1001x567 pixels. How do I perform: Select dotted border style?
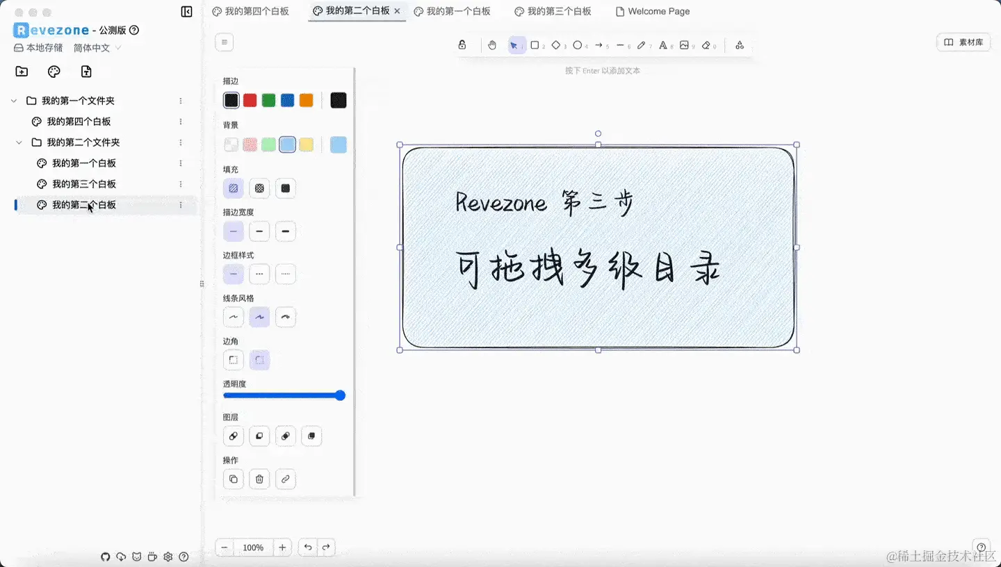pos(285,274)
